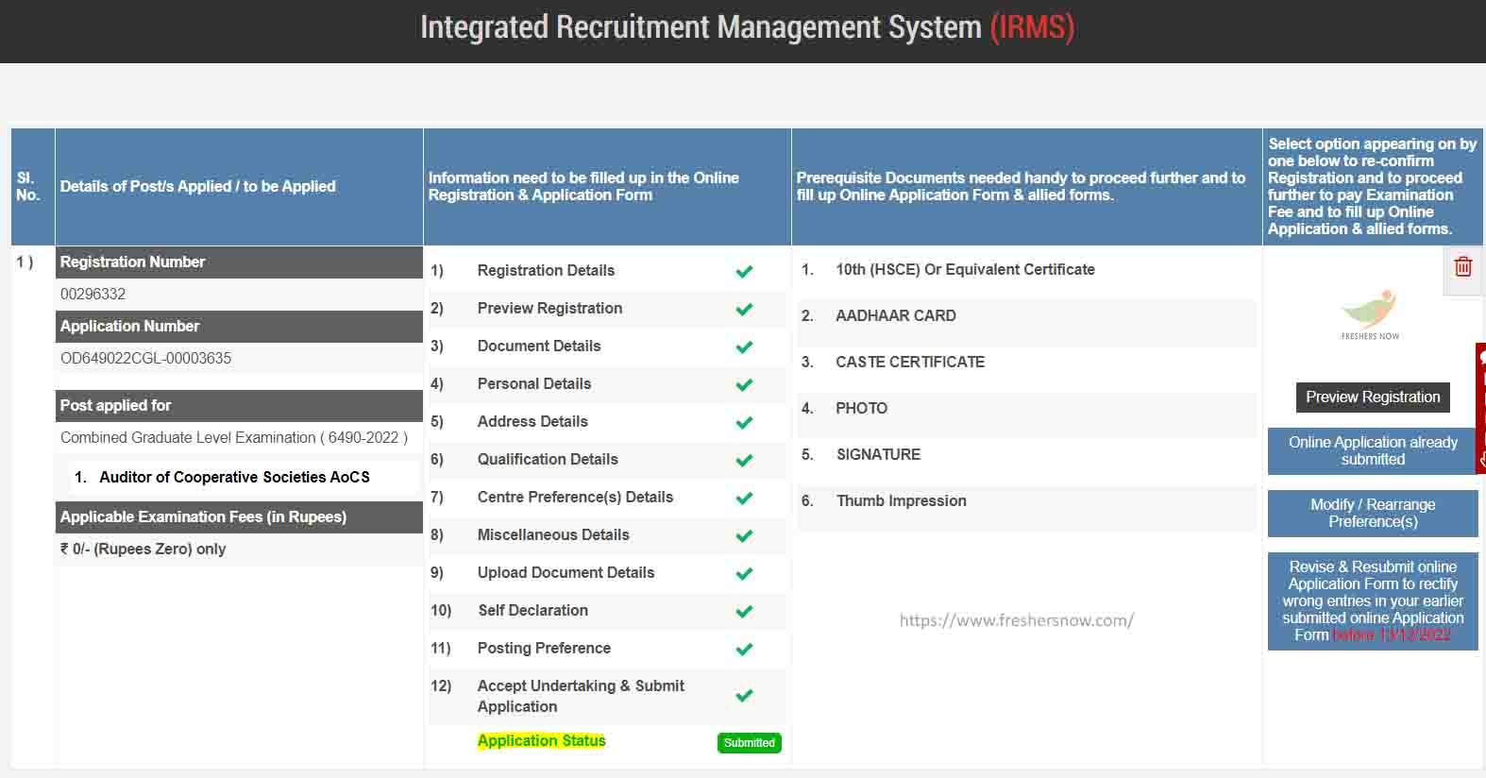1486x778 pixels.
Task: Open the Document Details step
Action: [x=539, y=346]
